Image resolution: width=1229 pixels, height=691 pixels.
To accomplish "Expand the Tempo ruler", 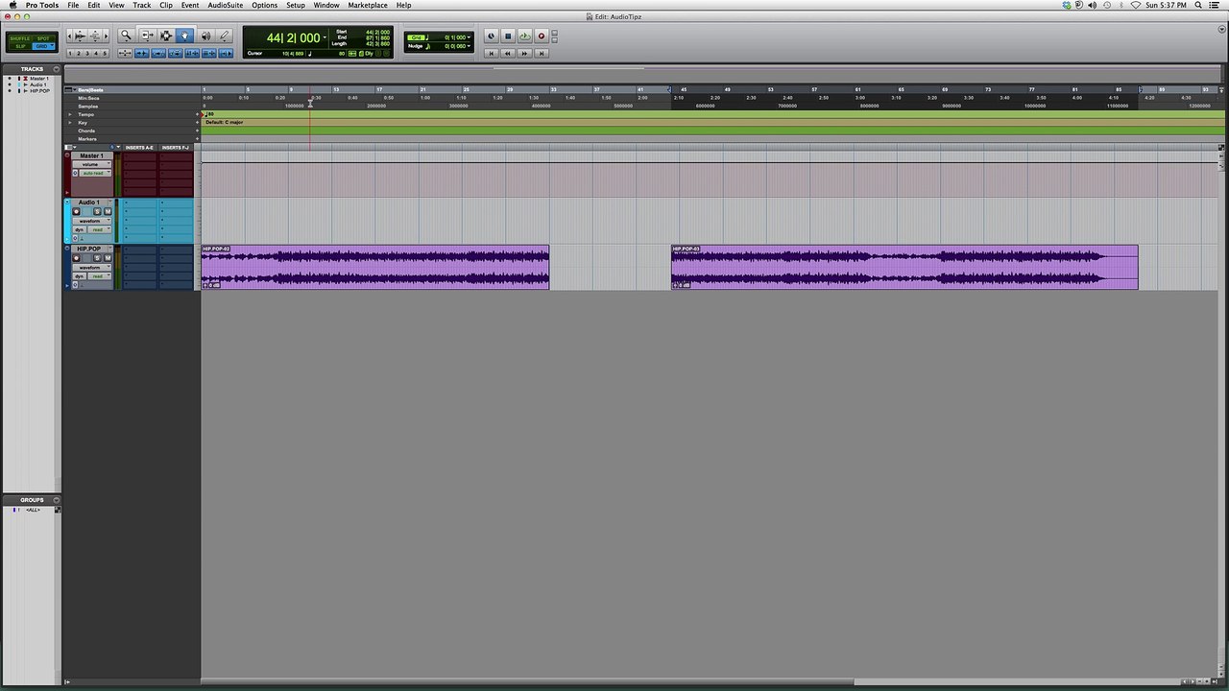I will 70,114.
